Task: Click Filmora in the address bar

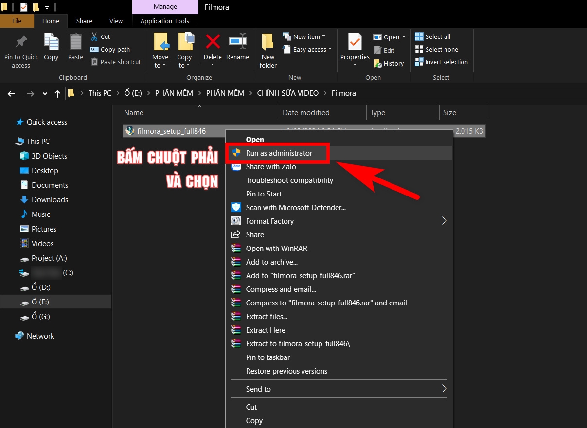Action: 344,93
